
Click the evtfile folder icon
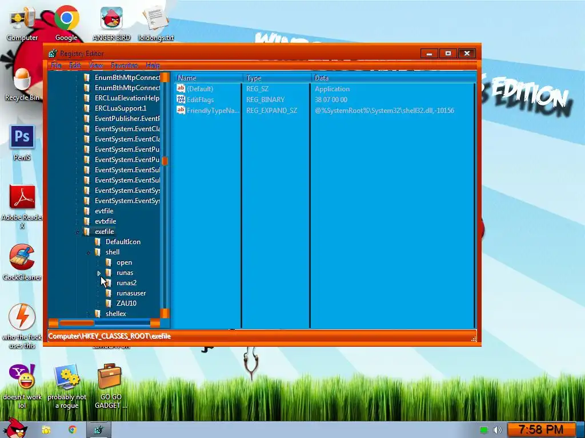87,211
